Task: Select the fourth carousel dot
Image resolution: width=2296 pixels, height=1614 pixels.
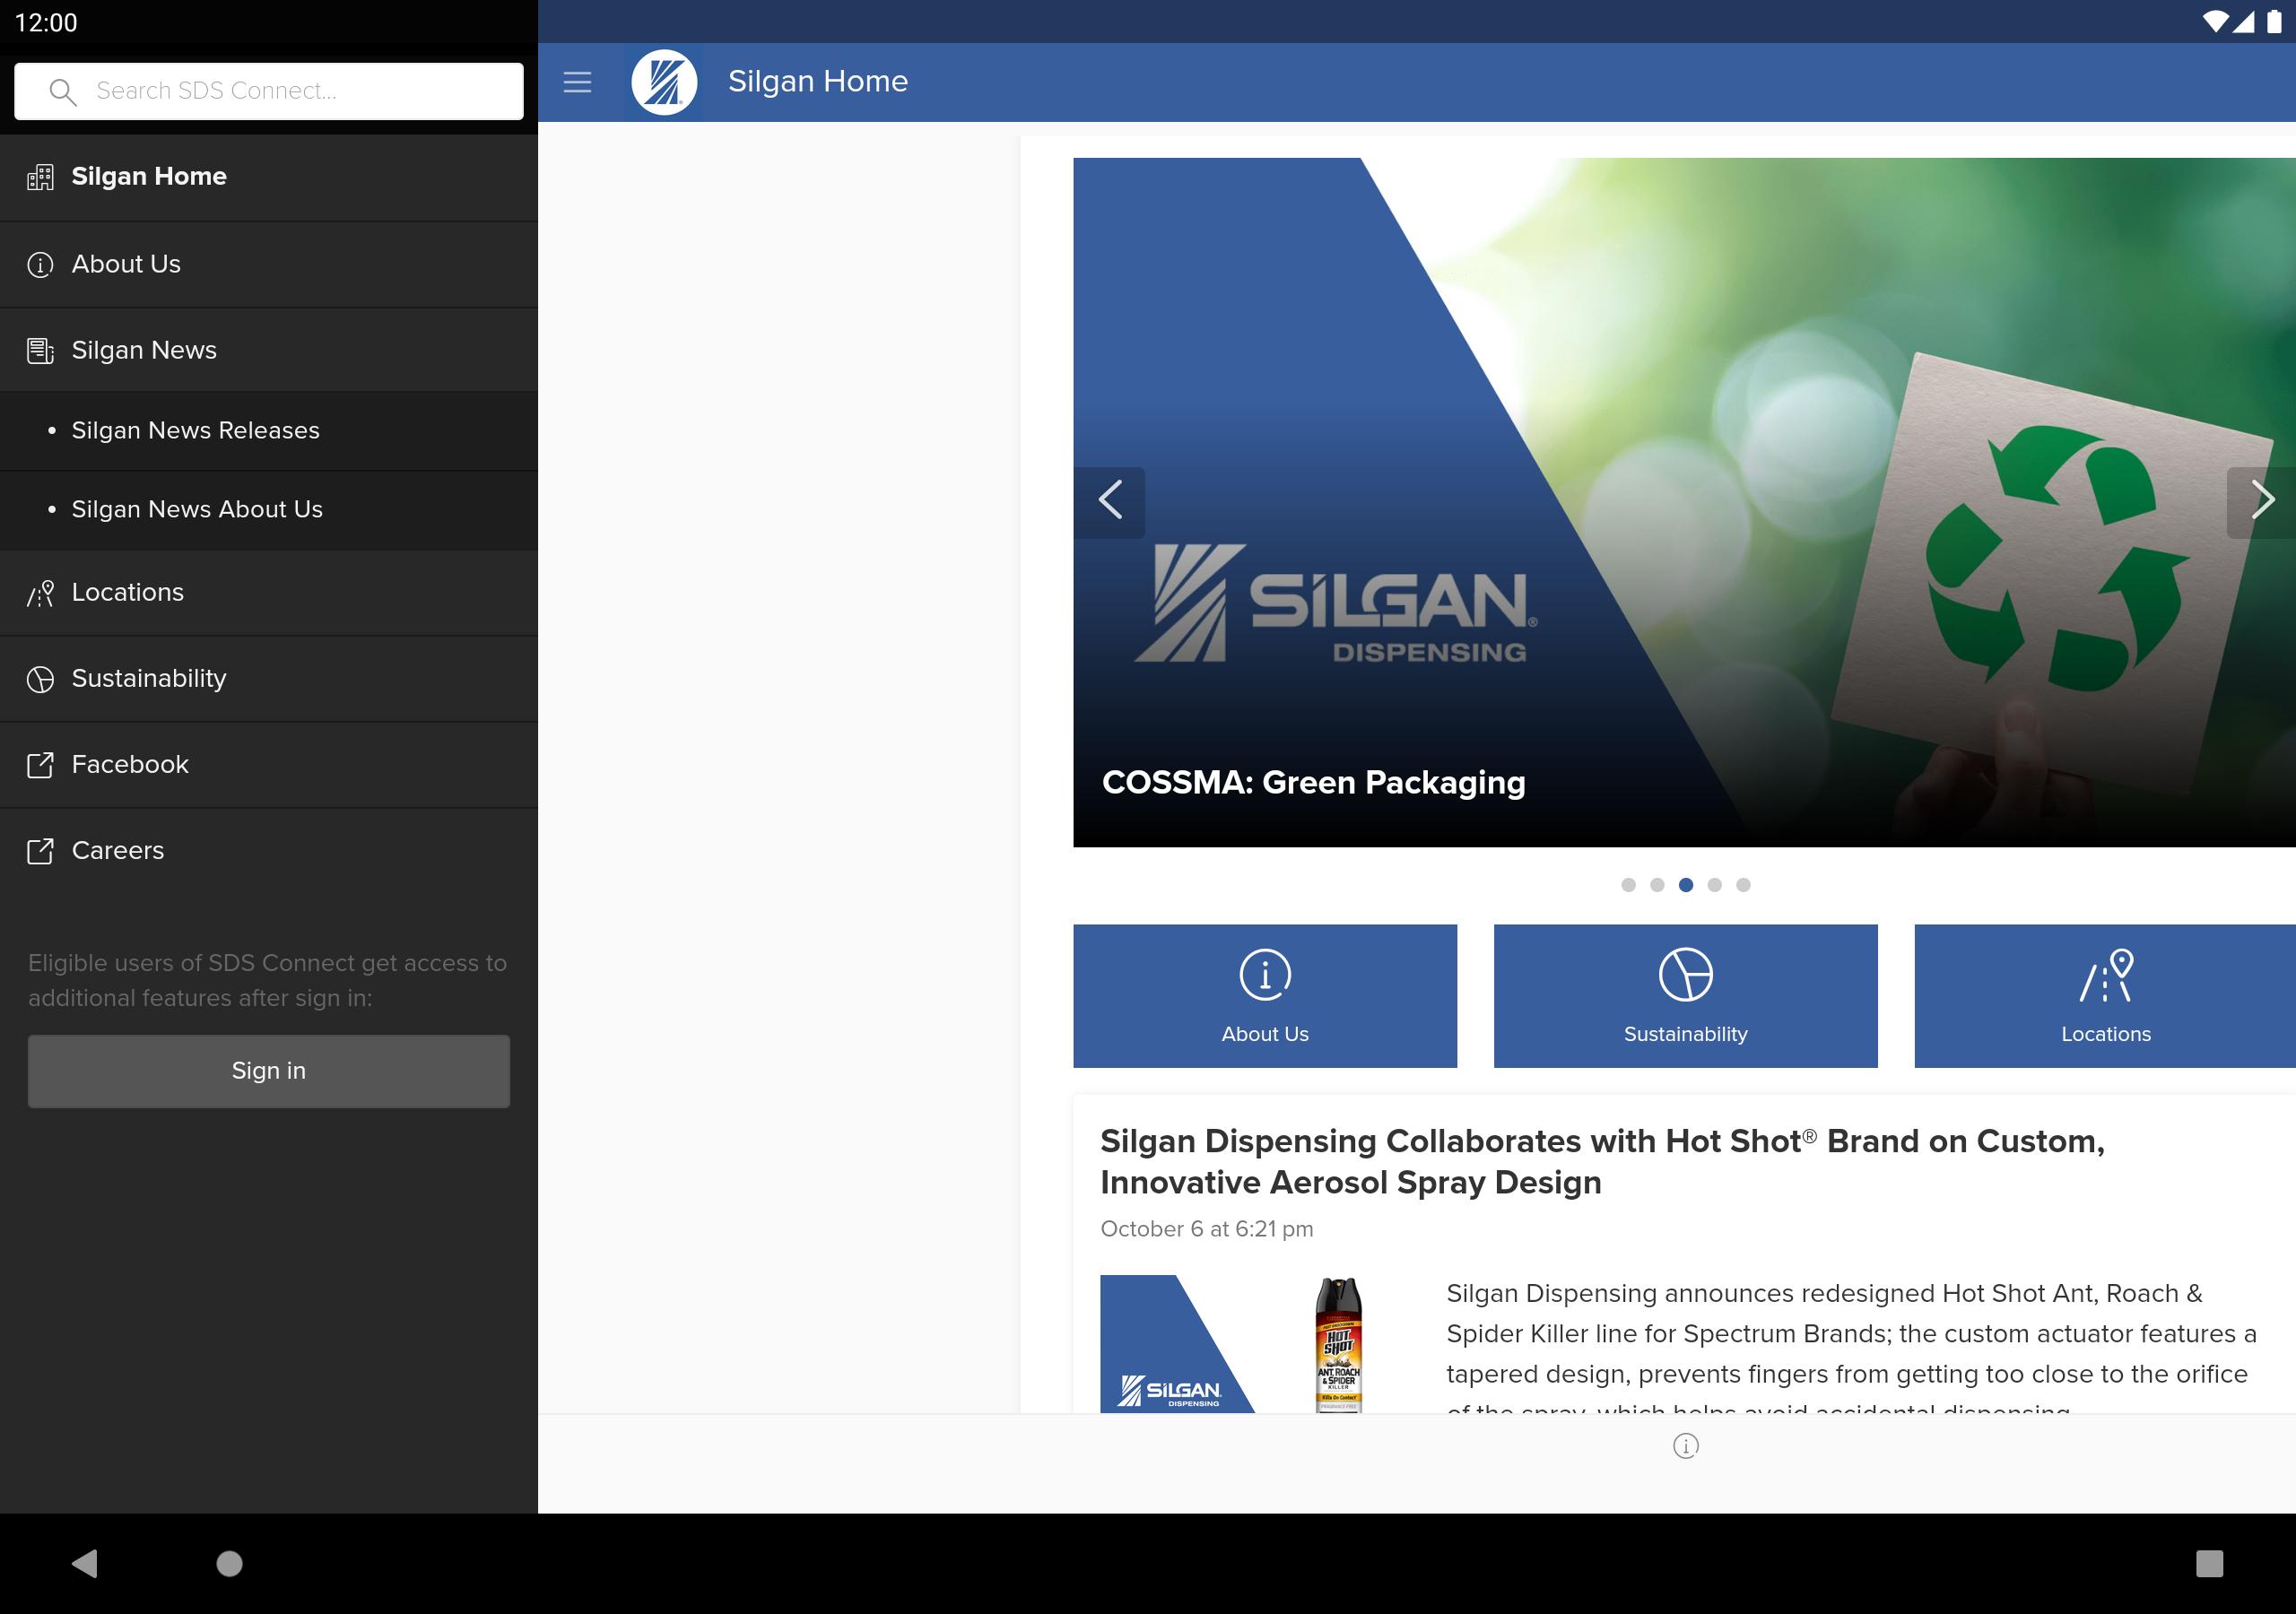Action: [x=1715, y=885]
